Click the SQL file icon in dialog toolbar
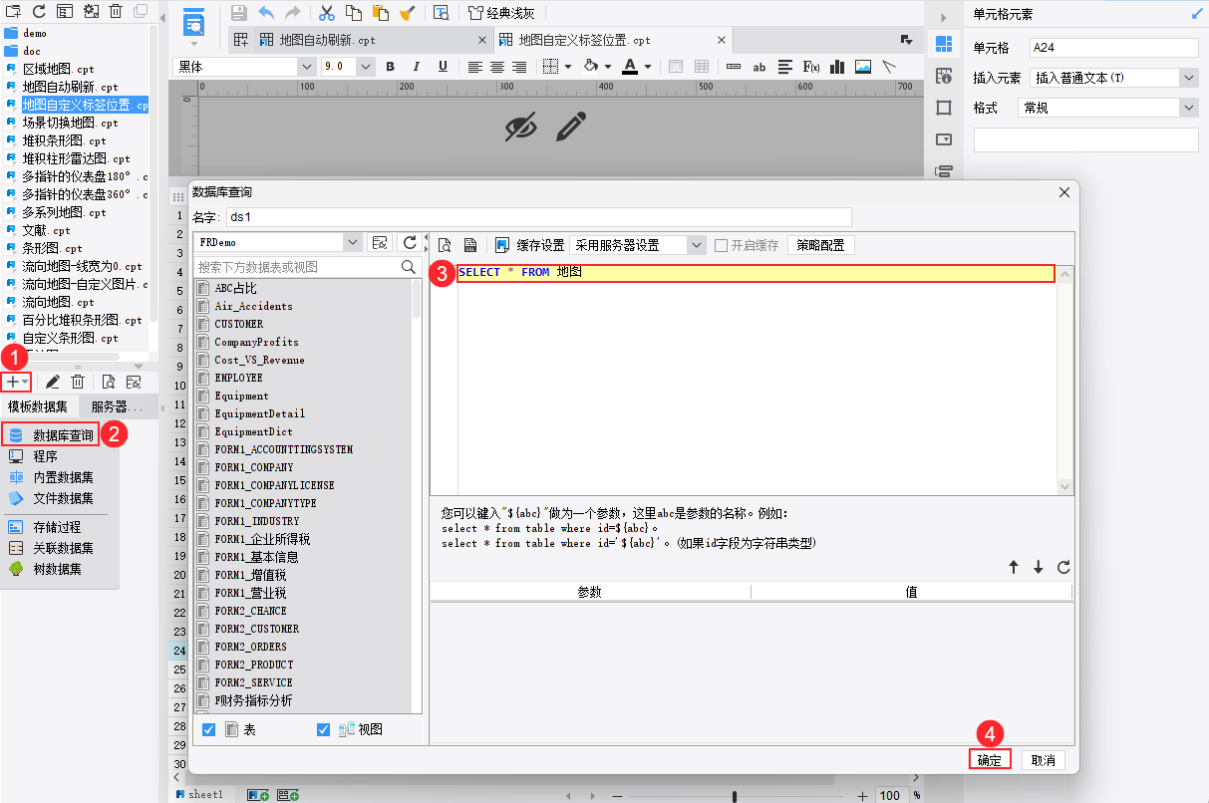 [x=470, y=245]
